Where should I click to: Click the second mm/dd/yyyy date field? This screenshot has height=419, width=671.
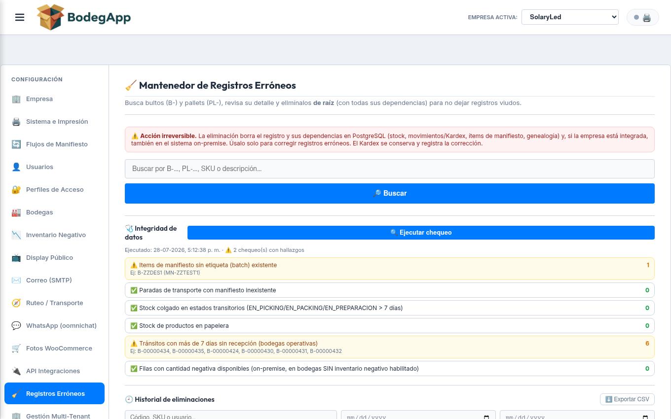577,415
